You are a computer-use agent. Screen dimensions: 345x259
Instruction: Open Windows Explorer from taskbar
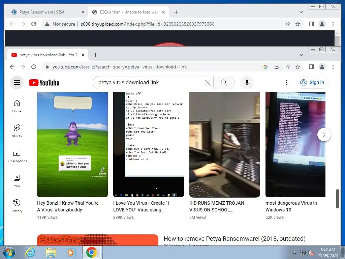coord(51,252)
